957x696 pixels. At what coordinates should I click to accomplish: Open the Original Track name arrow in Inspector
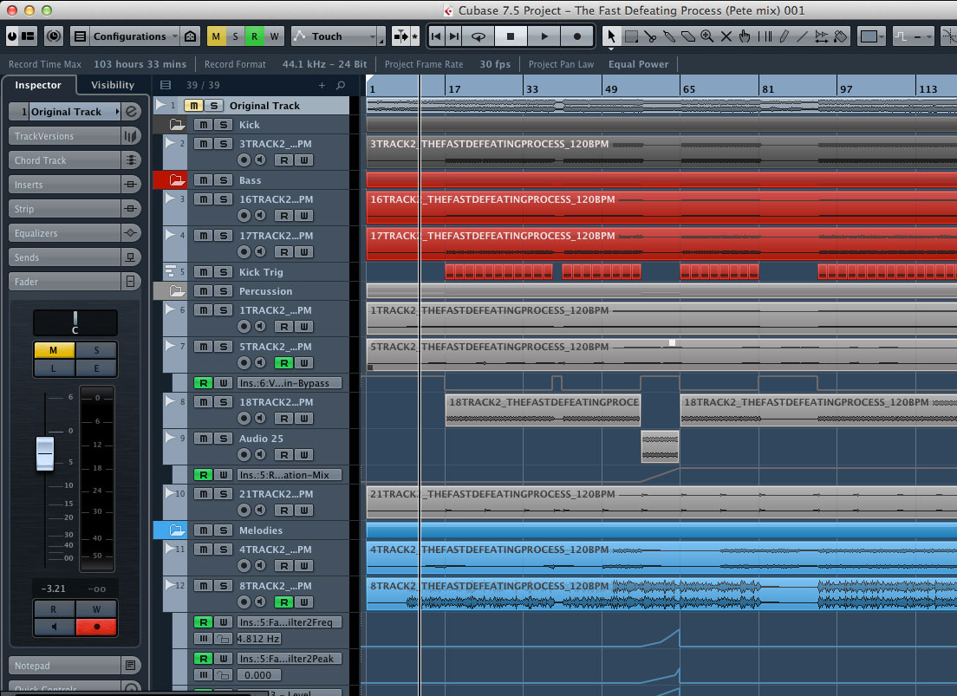[x=116, y=111]
